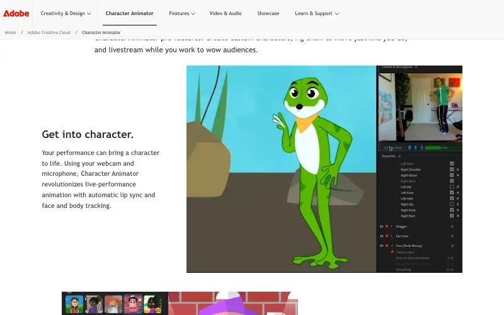Click the green microphone level meter
Image resolution: width=504 pixels, height=315 pixels.
443,147
